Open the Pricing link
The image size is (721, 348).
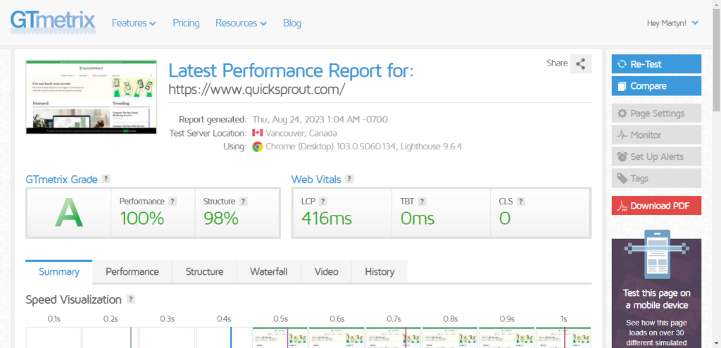tap(186, 23)
